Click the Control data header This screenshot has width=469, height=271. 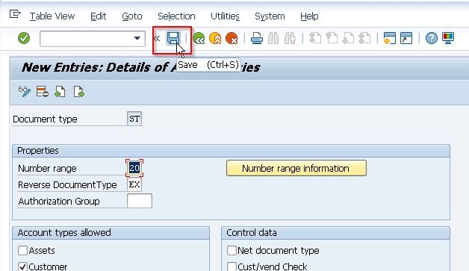[x=335, y=233]
